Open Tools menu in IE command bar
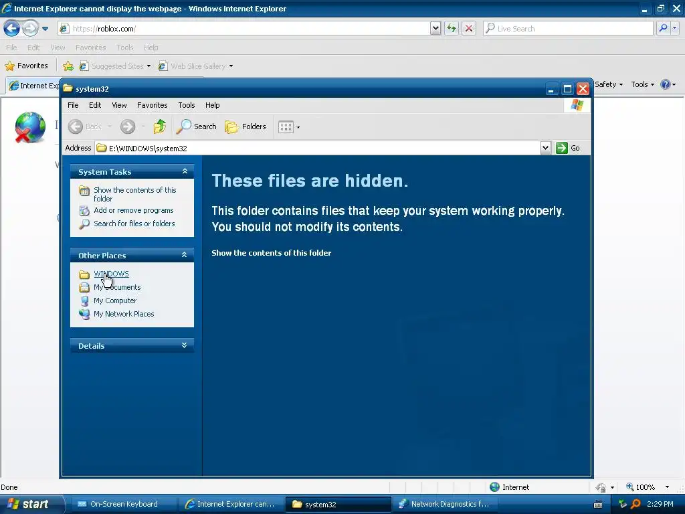Screen dimensions: 685x514 tap(643, 84)
